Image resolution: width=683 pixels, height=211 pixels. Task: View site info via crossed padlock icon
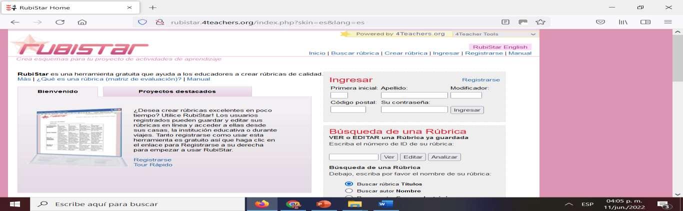pos(160,22)
